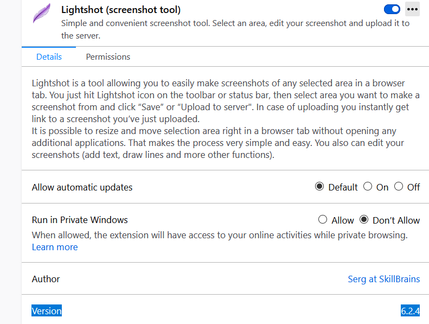Click the Lightshot description paragraph
The width and height of the screenshot is (429, 324).
[226, 119]
